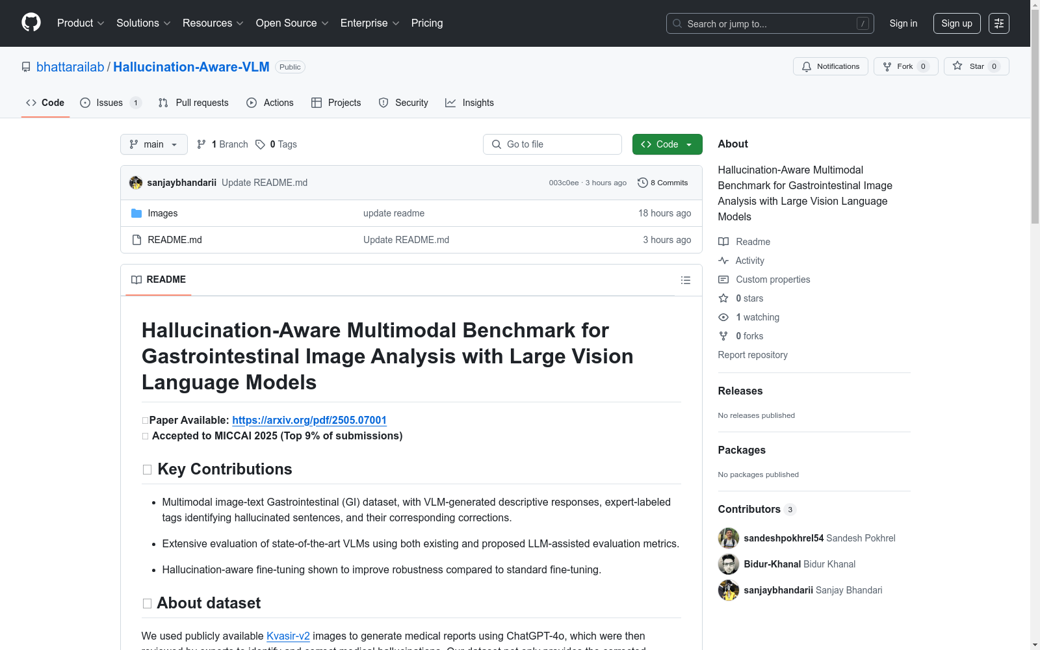Select the README tab header
This screenshot has height=650, width=1040.
(x=159, y=279)
